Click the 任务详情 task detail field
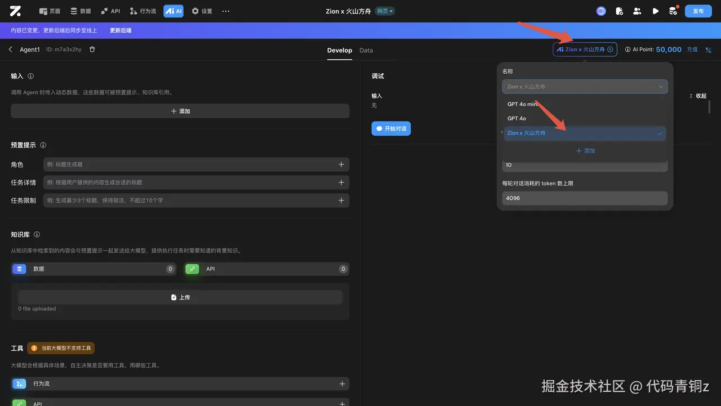The width and height of the screenshot is (721, 406). pyautogui.click(x=196, y=182)
